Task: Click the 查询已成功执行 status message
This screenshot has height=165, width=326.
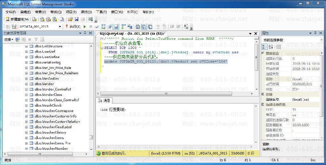Action: click(x=114, y=153)
